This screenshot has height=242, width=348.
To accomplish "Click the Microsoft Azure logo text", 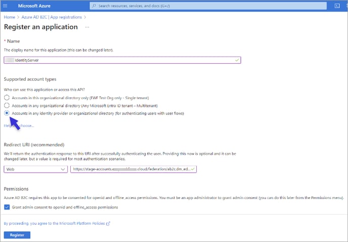I will click(x=34, y=6).
